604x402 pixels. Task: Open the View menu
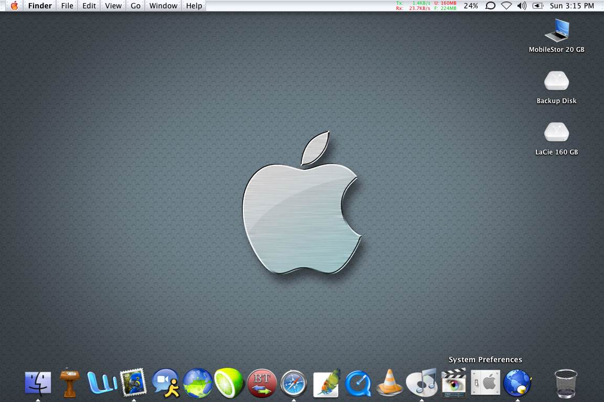pos(113,6)
